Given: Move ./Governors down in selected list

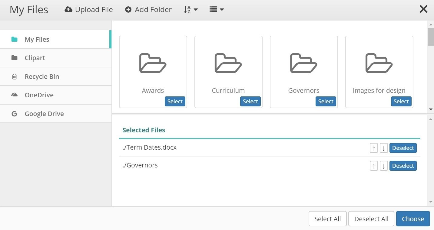Looking at the screenshot, I should coord(384,166).
